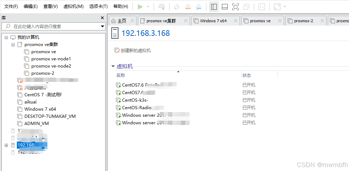
Task: Select proxmox ve VM in library tree
Action: 44,52
